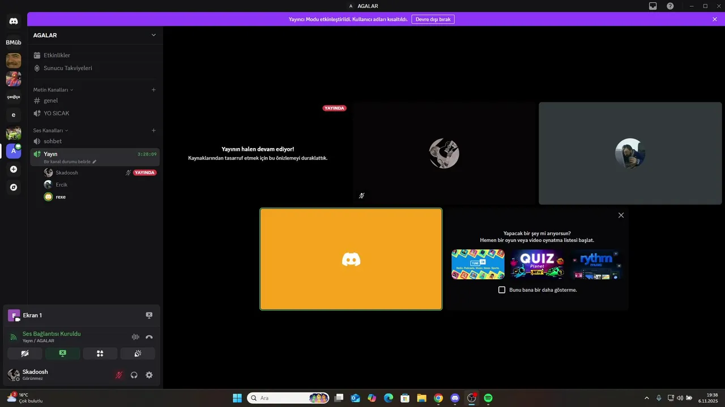Turn on camera button
The image size is (725, 407).
[25, 353]
